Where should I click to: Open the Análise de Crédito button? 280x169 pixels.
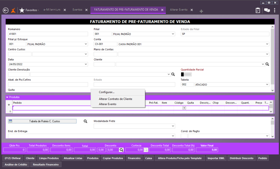coord(16,165)
